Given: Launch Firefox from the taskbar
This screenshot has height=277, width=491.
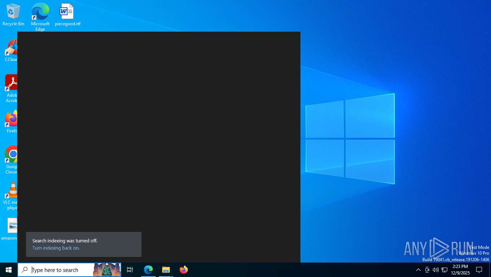Looking at the screenshot, I should 184,270.
